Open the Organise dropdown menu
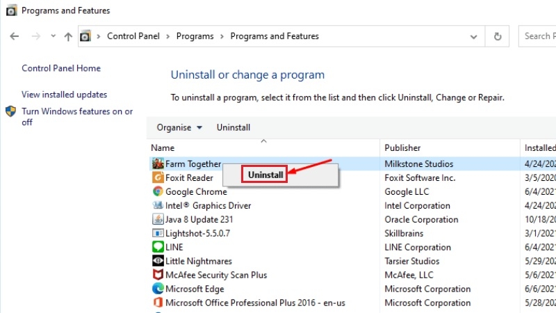556x313 pixels. pos(179,127)
